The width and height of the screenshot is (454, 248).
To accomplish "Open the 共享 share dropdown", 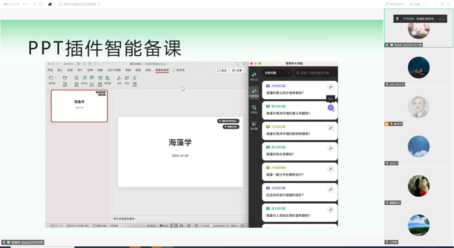I will pos(238,71).
